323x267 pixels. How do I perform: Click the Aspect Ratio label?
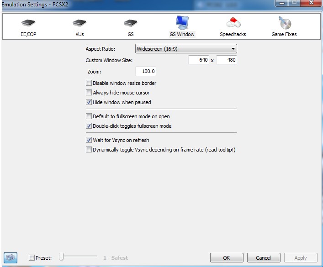101,49
